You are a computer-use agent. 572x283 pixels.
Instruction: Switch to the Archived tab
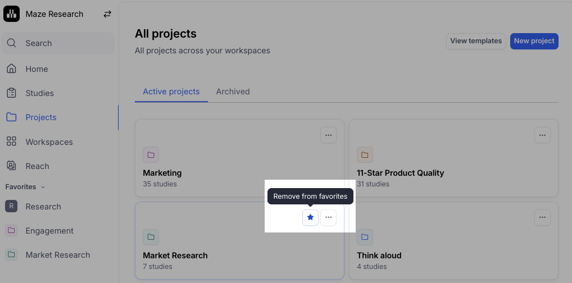click(233, 92)
